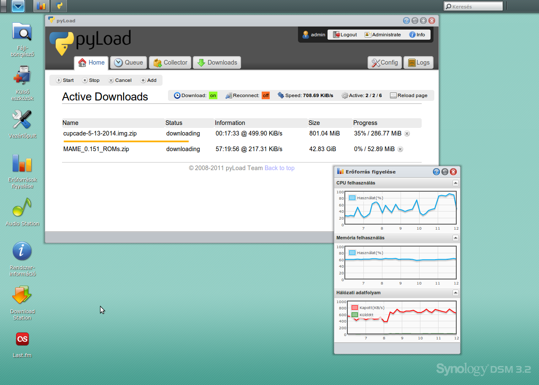
Task: Click the admin user icon
Action: click(306, 35)
